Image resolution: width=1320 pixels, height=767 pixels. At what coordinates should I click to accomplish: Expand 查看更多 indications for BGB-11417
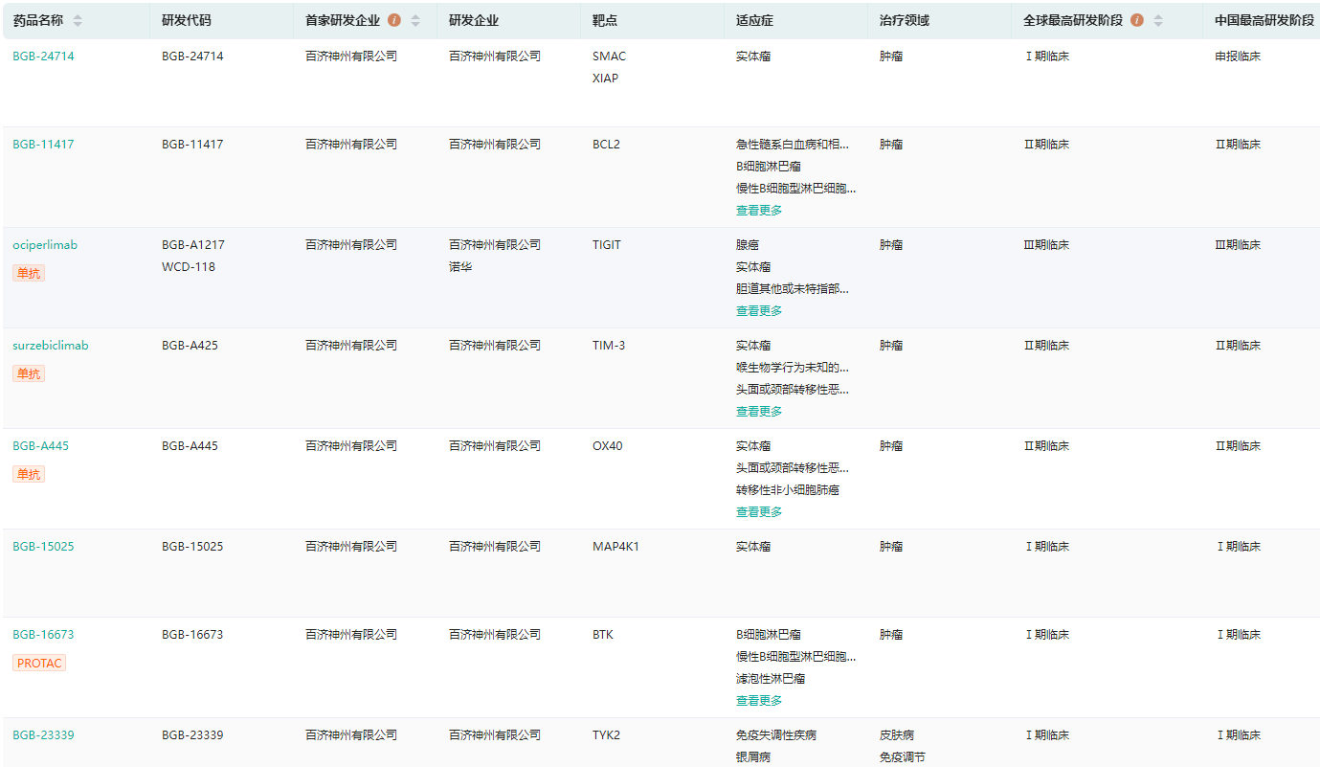click(x=759, y=211)
